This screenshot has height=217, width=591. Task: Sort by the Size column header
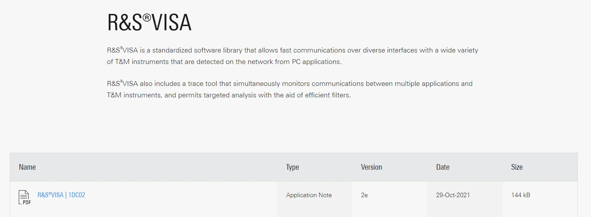[x=517, y=167]
